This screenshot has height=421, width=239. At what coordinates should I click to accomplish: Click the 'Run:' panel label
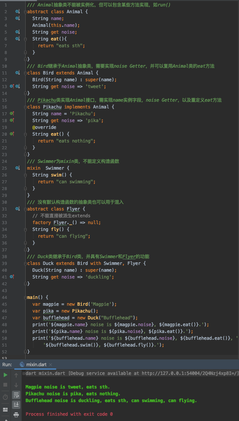(7, 365)
